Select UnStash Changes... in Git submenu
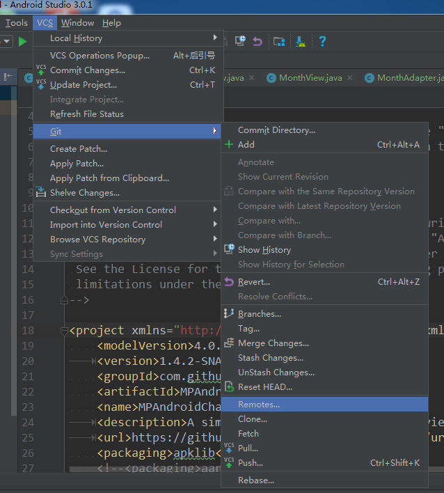444x493 pixels. click(324, 373)
